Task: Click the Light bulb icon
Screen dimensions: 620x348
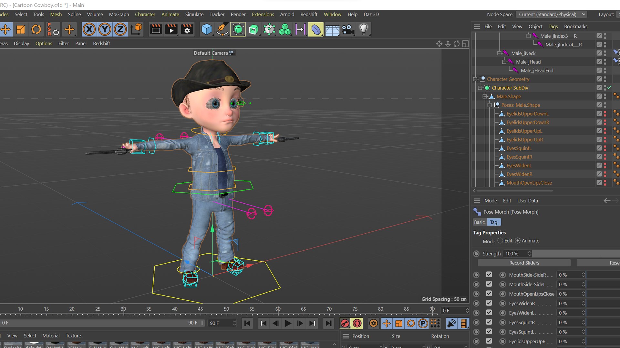Action: (364, 30)
